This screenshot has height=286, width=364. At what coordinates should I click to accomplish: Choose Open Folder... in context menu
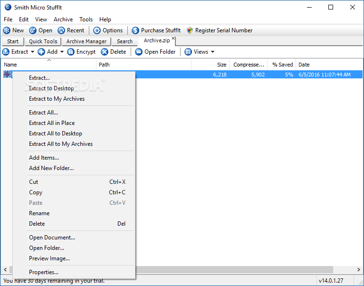pyautogui.click(x=74, y=248)
